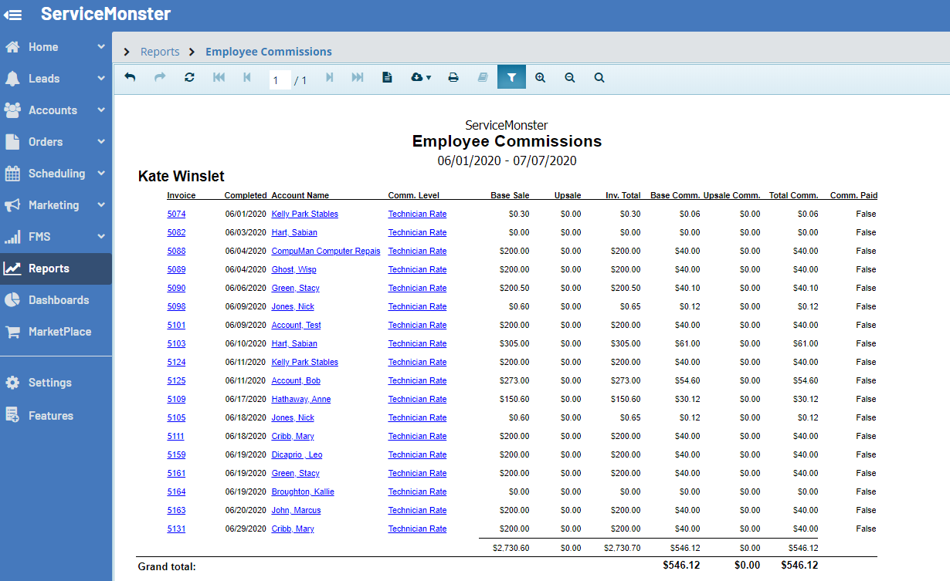Image resolution: width=950 pixels, height=581 pixels.
Task: Open the MarketPlace cart item
Action: tap(59, 332)
